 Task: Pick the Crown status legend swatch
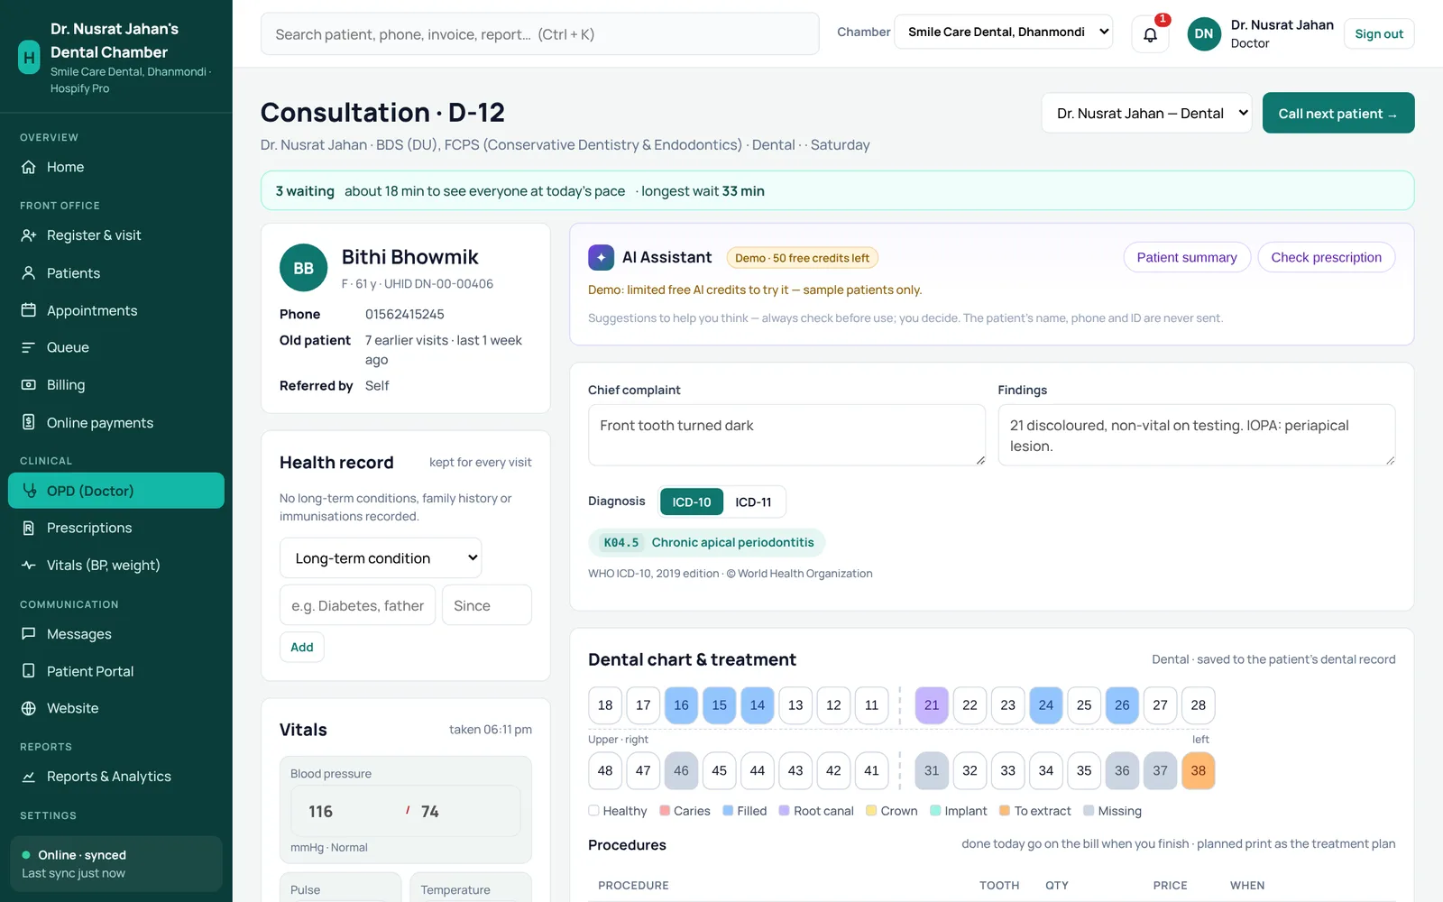click(871, 810)
